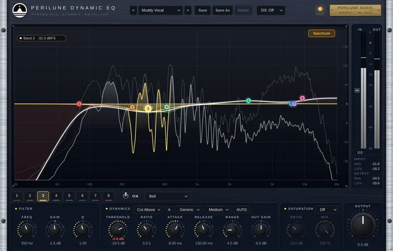
Task: Click the Save preset button
Action: pos(203,10)
